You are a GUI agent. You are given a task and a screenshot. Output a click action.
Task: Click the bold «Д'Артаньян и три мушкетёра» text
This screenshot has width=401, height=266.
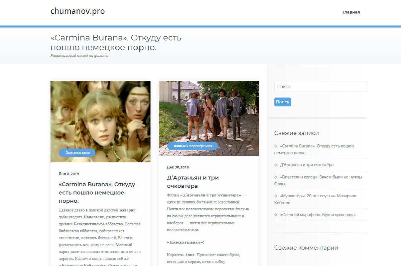click(211, 195)
